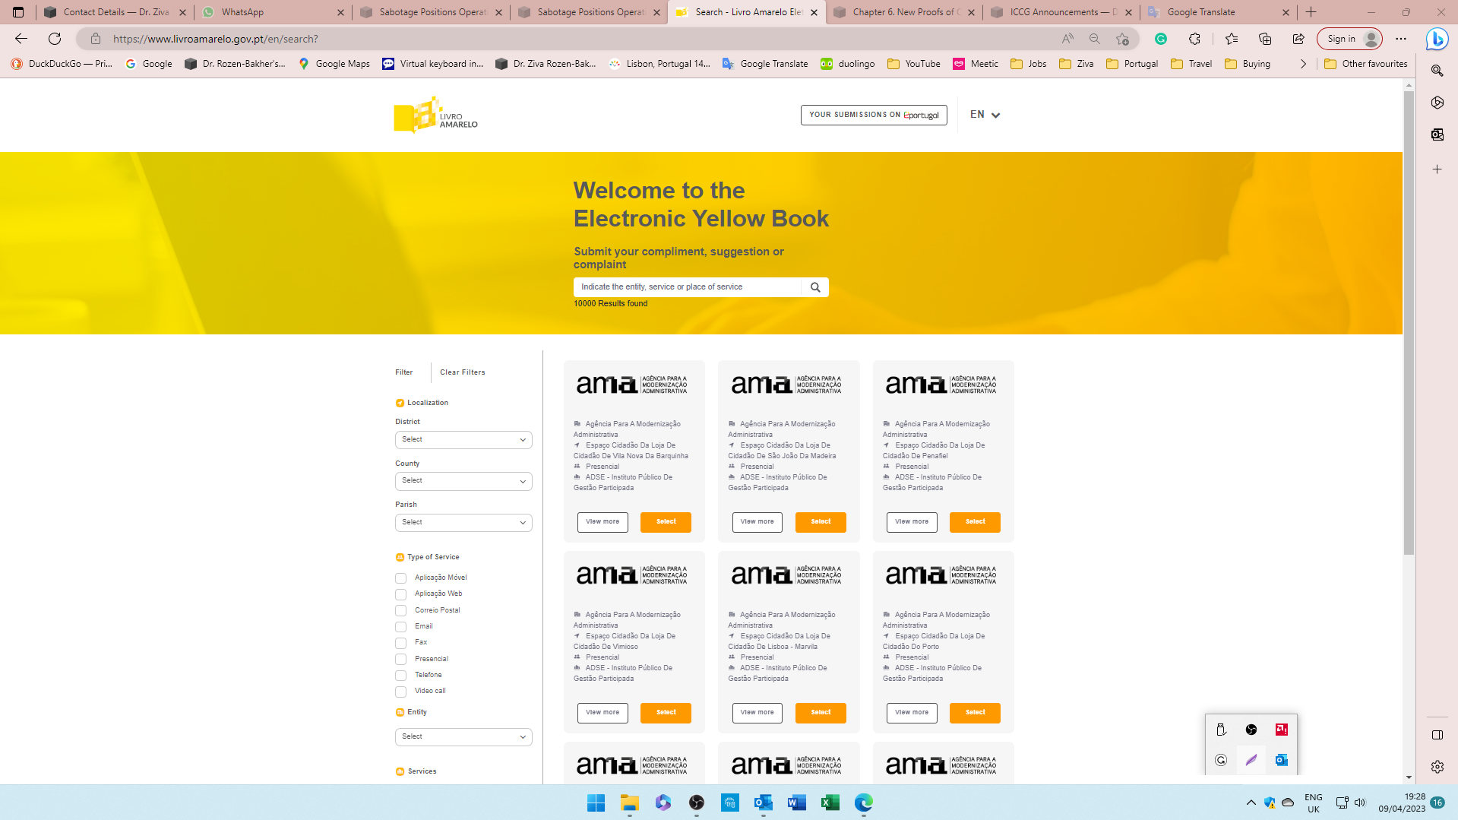Show hidden tray icons arrow
This screenshot has height=820, width=1458.
(1251, 803)
